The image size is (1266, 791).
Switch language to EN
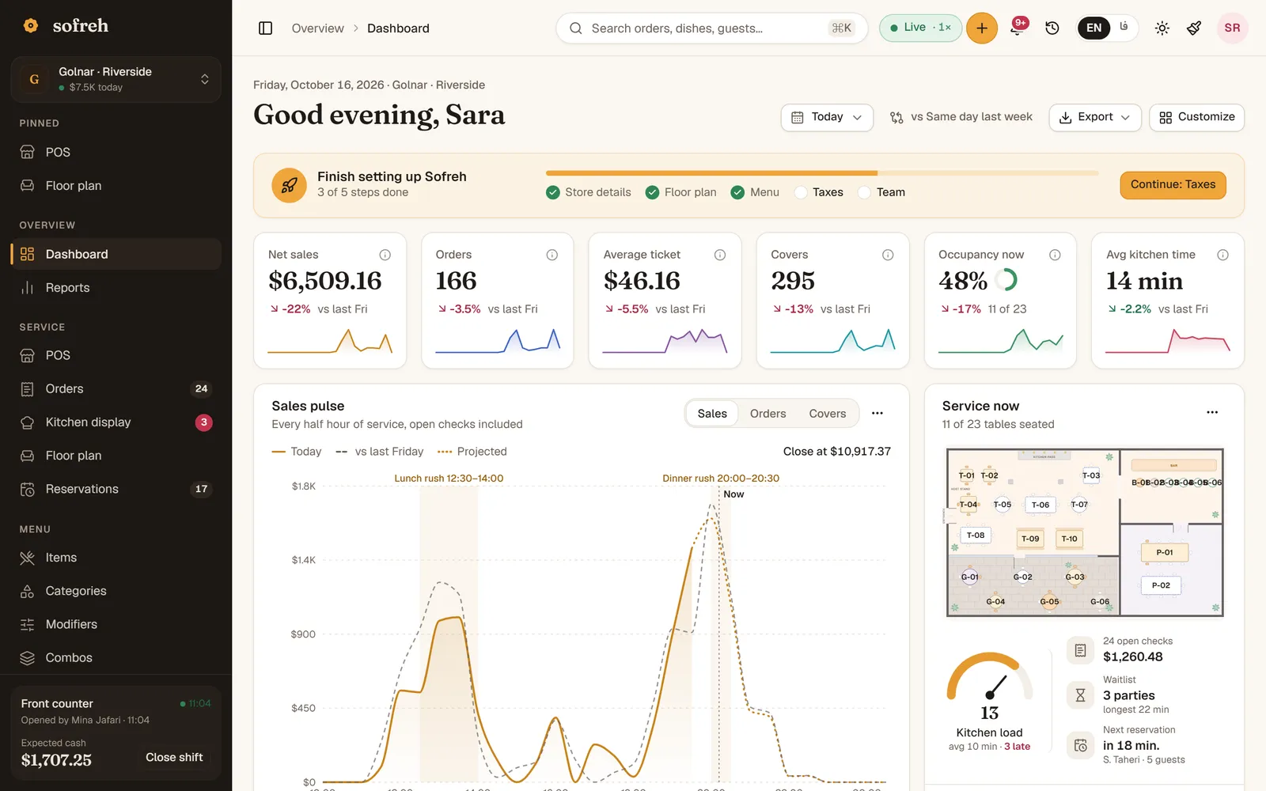1094,28
